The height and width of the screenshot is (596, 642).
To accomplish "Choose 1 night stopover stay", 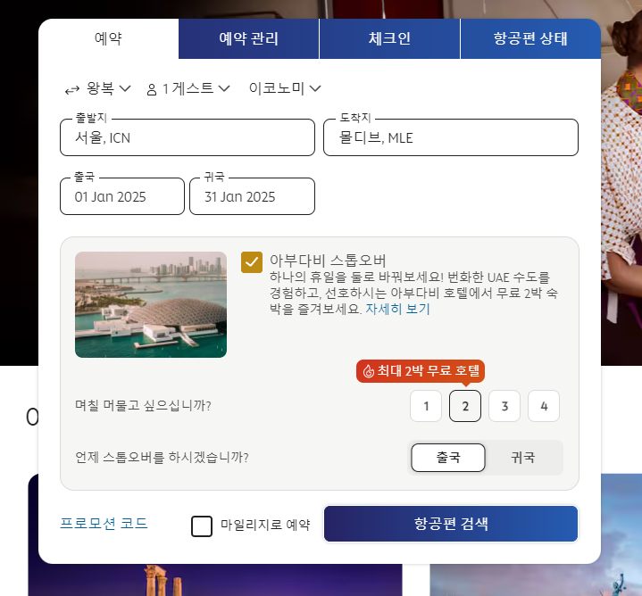I will (426, 406).
